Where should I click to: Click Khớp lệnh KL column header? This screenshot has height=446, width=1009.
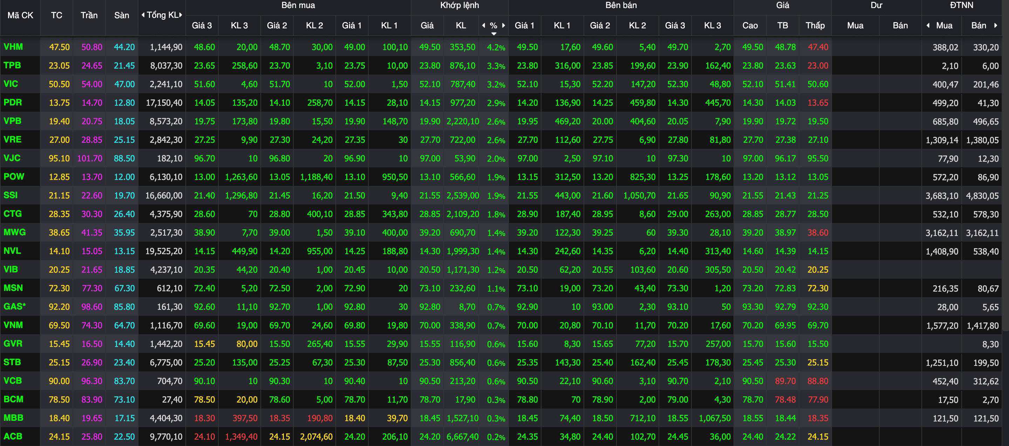click(x=461, y=26)
